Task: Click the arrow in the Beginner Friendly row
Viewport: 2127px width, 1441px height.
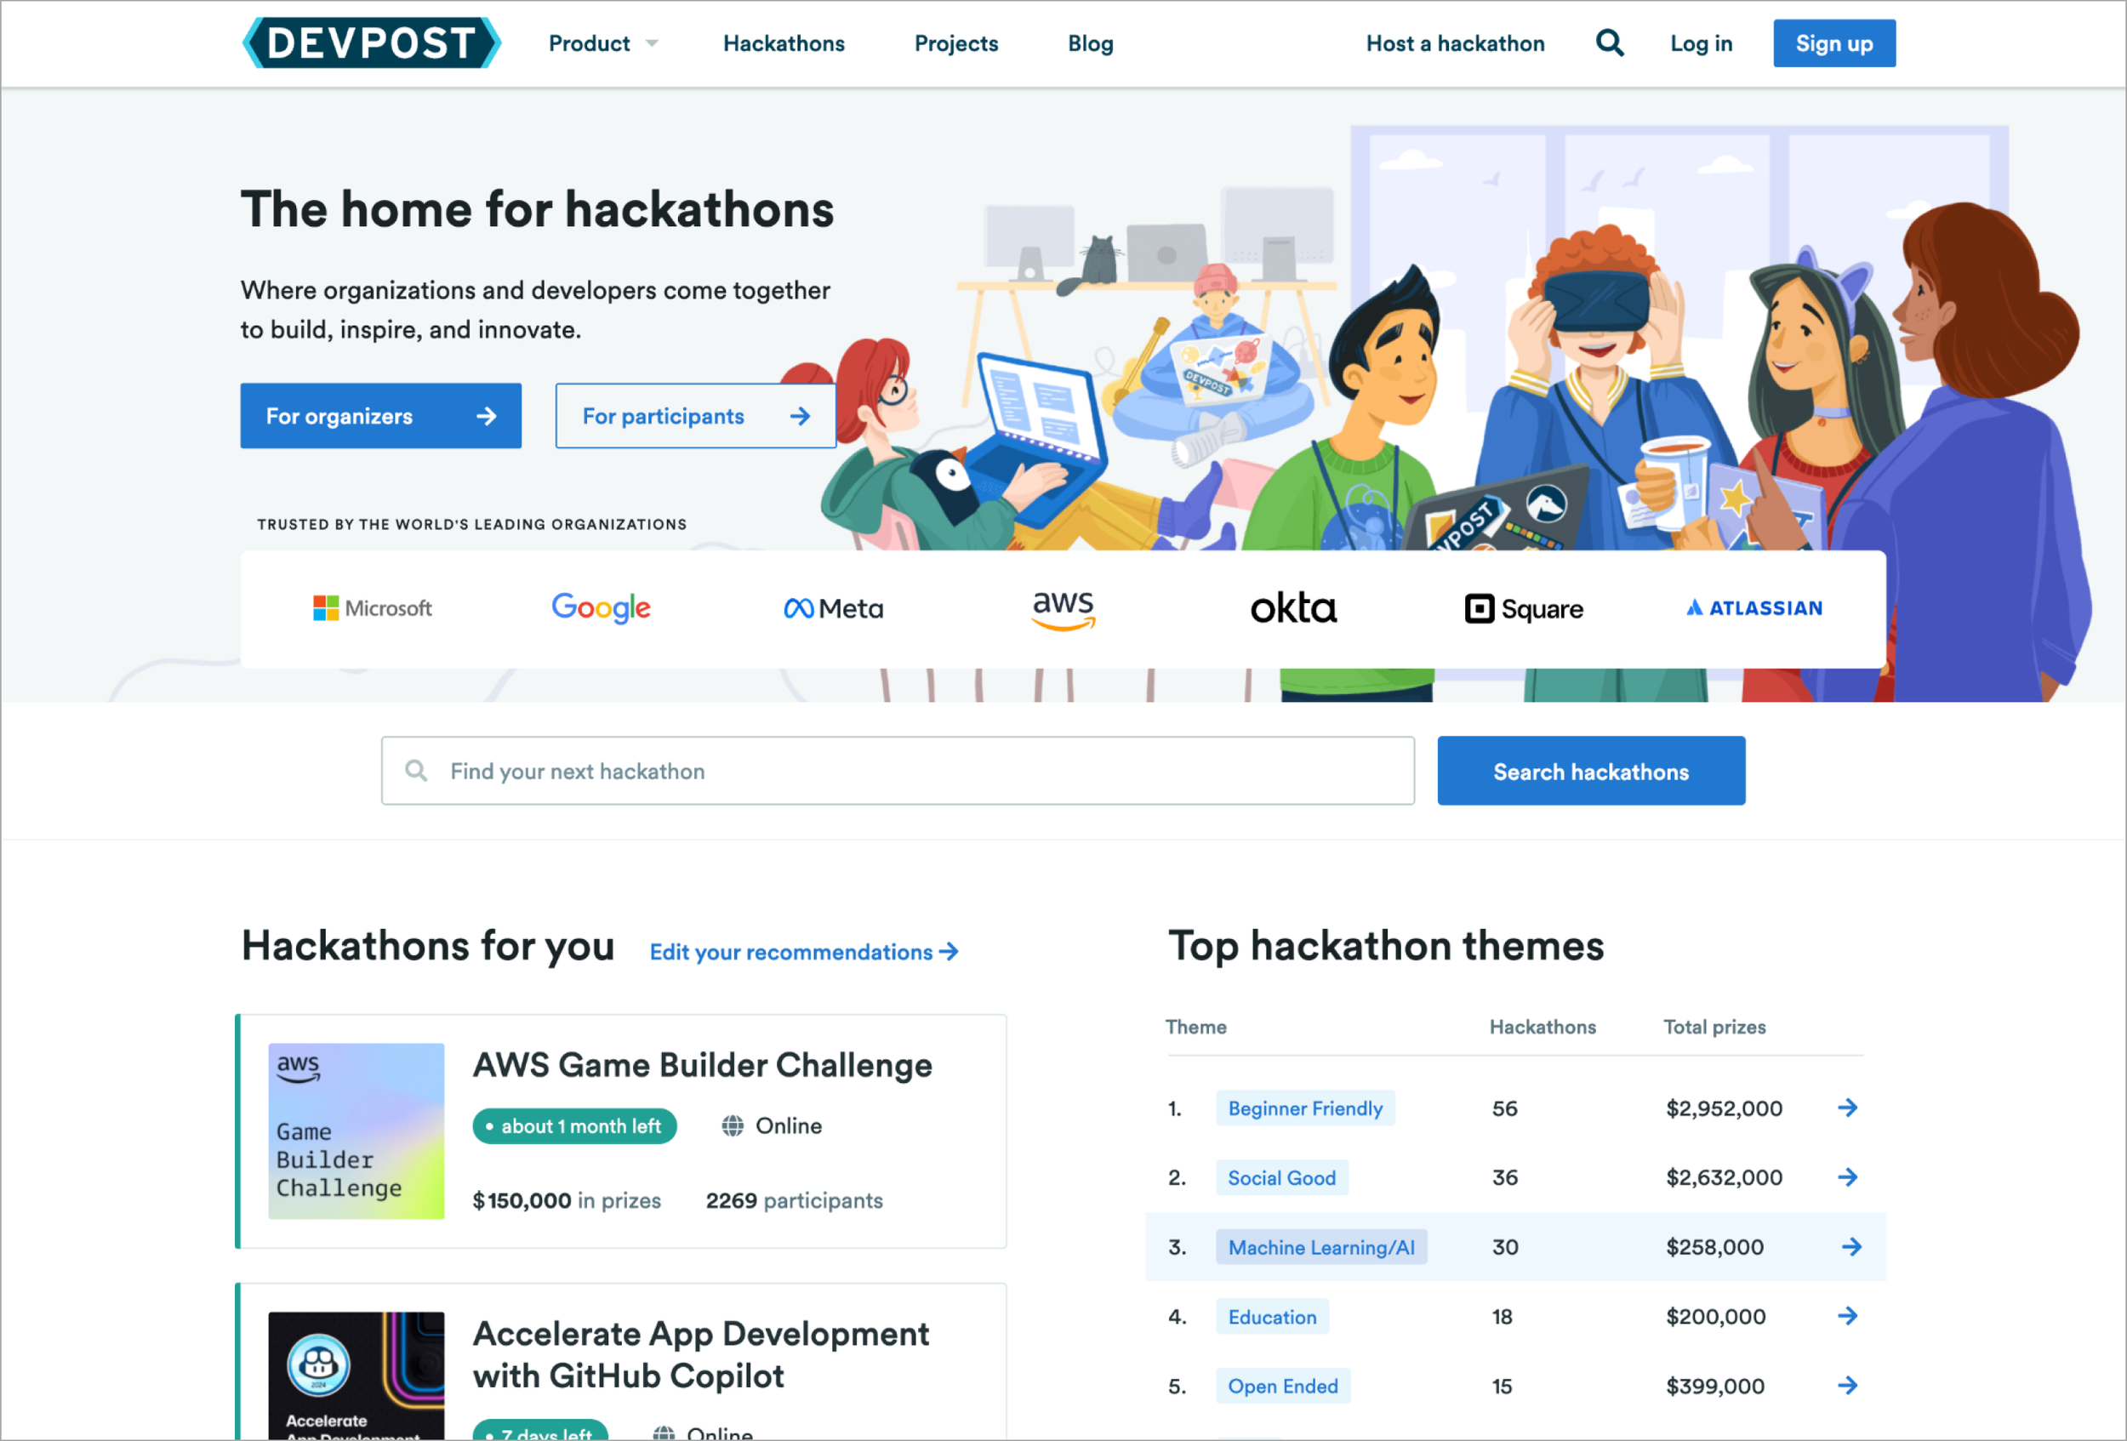Action: point(1848,1108)
